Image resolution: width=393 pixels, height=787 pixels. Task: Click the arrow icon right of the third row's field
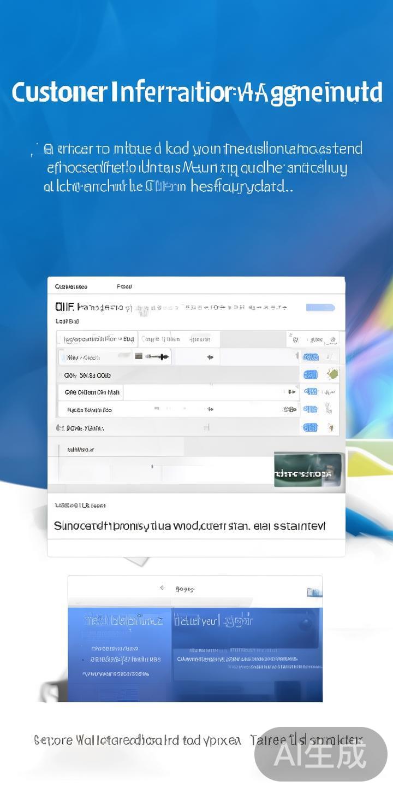pyautogui.click(x=291, y=392)
